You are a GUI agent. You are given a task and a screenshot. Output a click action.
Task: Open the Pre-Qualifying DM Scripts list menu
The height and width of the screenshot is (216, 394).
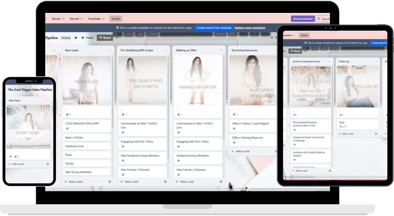point(165,50)
